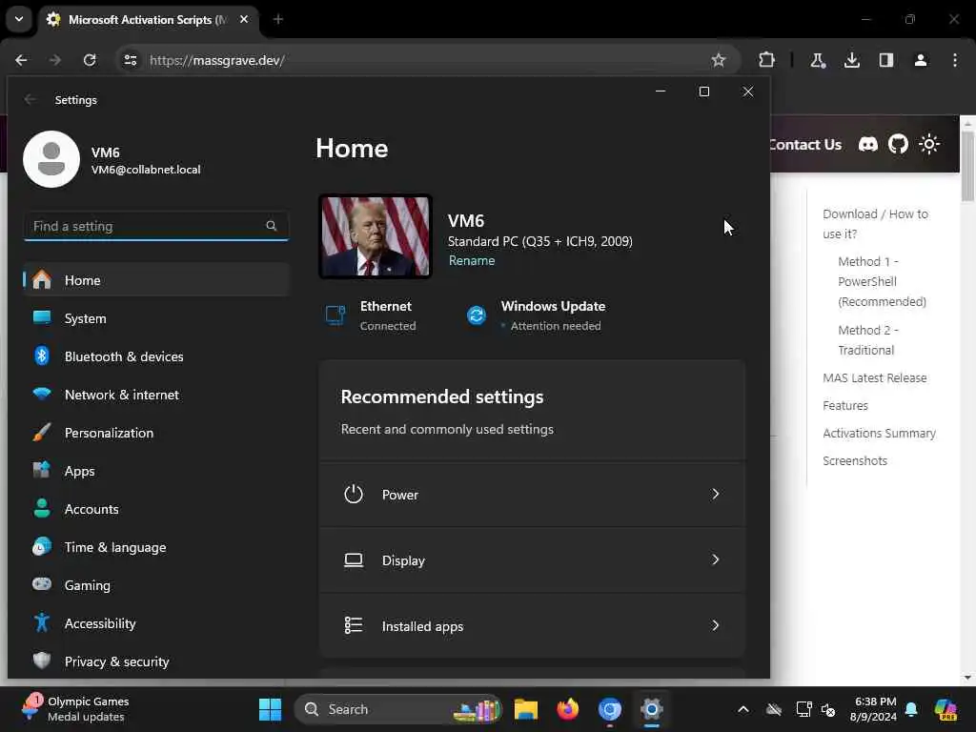Click the search magnifier icon in Settings

[272, 226]
